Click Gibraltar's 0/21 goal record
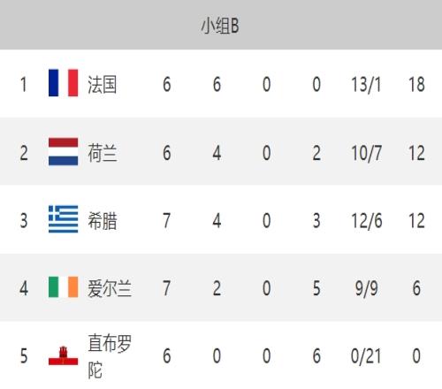 tap(366, 356)
